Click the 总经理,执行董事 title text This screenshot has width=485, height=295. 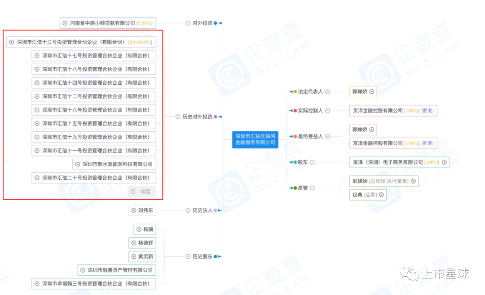pyautogui.click(x=388, y=181)
